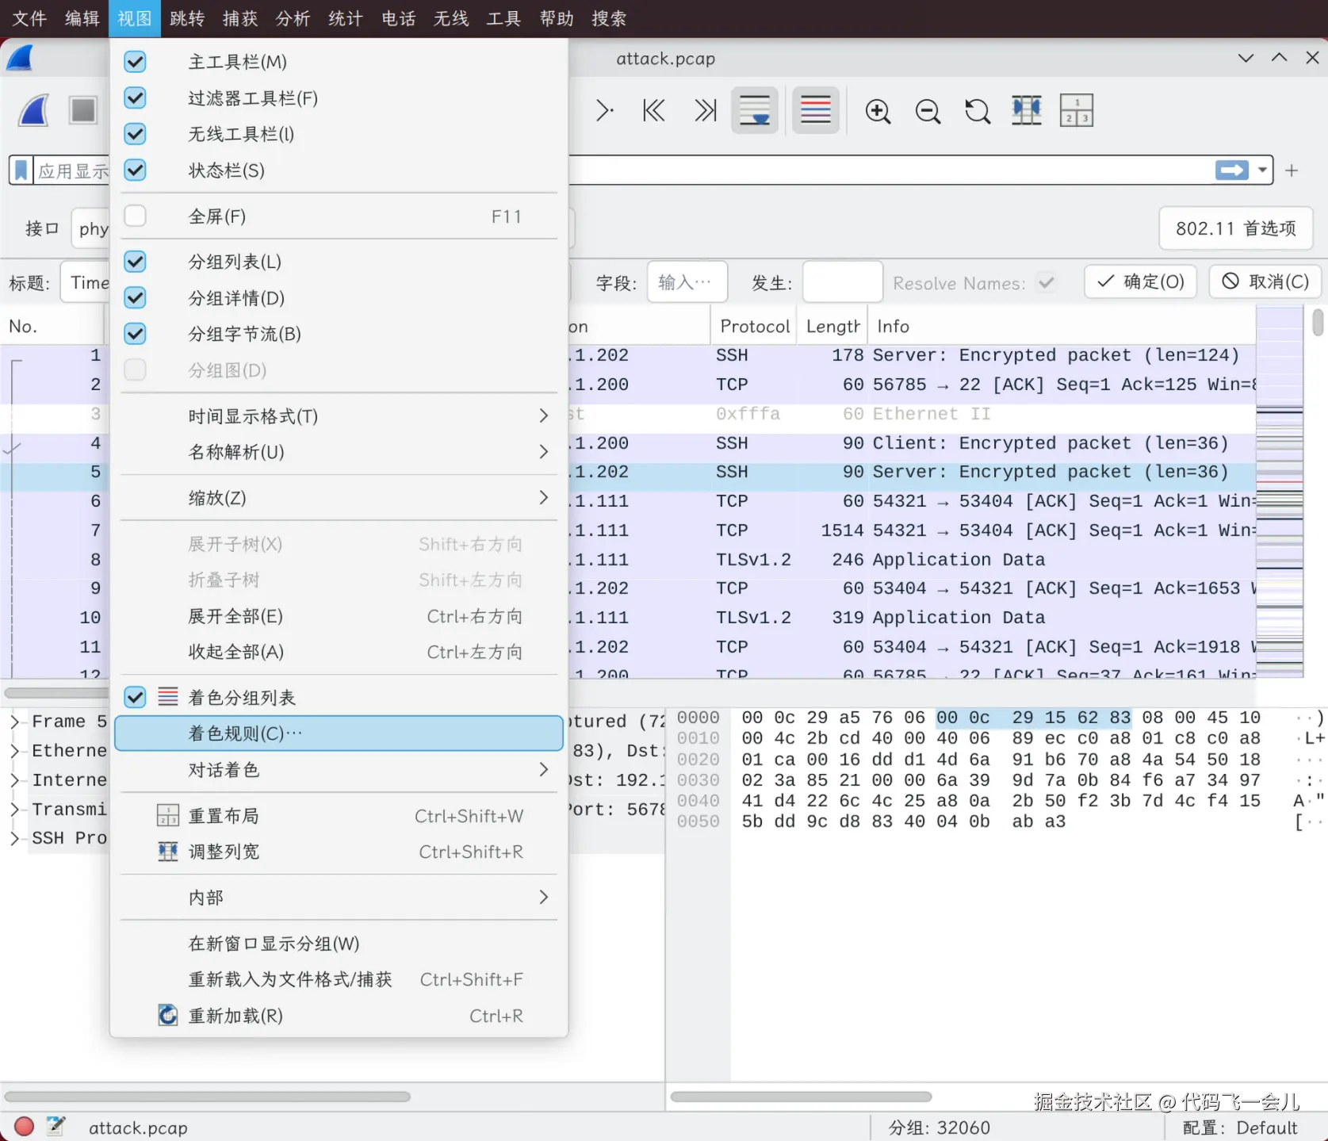Click the Wireshark shark fin start capture icon

(x=35, y=110)
